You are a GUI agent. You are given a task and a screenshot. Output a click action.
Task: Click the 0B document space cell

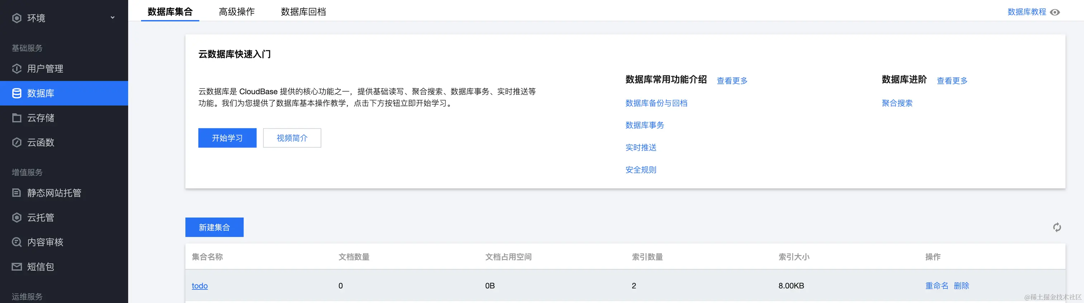490,286
